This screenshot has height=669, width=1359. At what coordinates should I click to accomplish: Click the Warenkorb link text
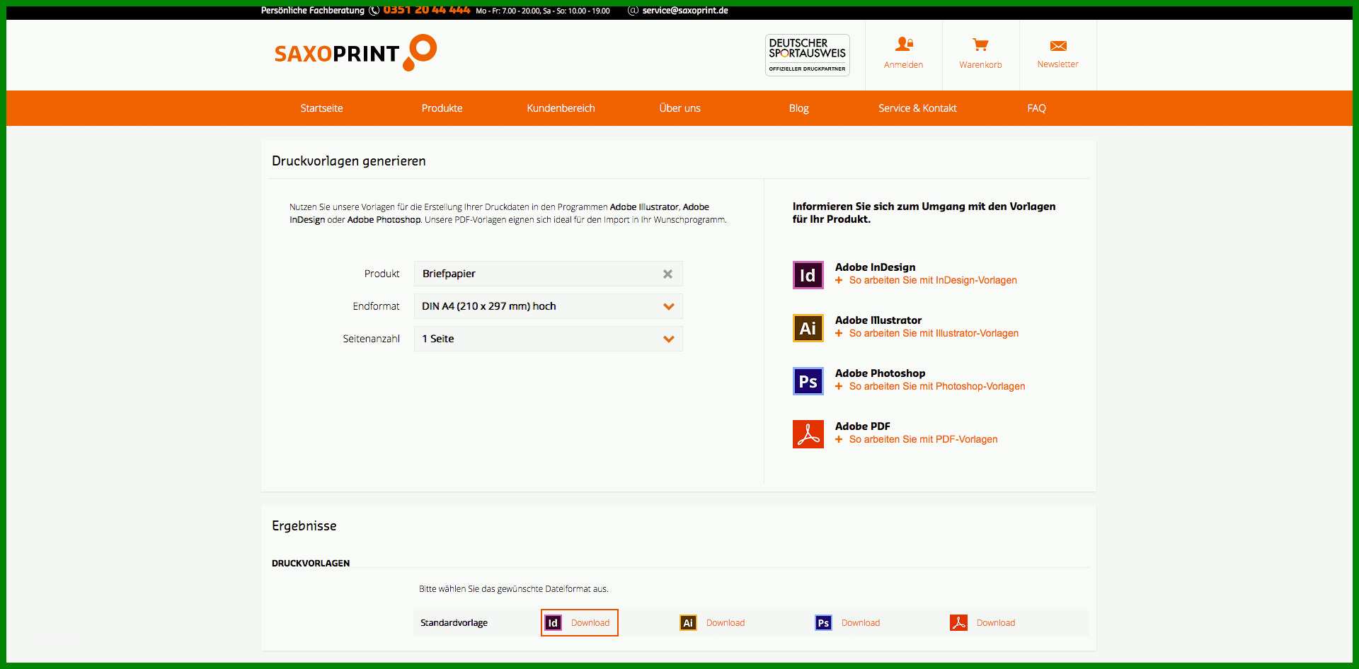[x=980, y=65]
